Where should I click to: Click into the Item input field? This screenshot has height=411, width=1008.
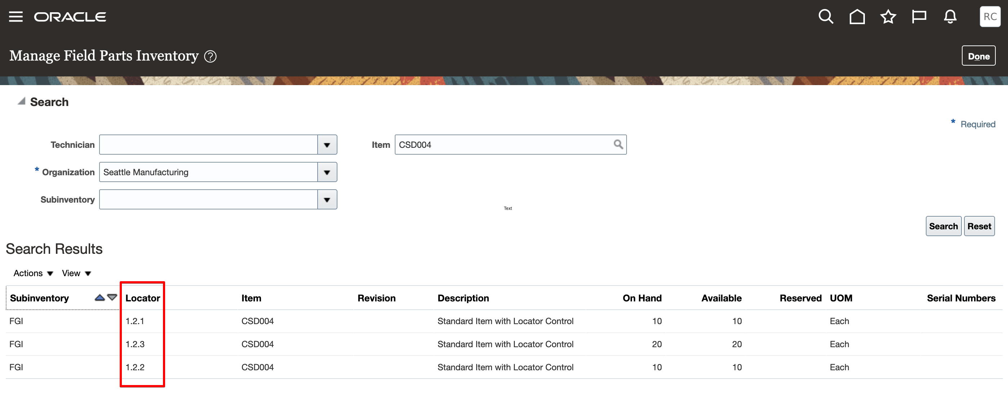click(503, 145)
